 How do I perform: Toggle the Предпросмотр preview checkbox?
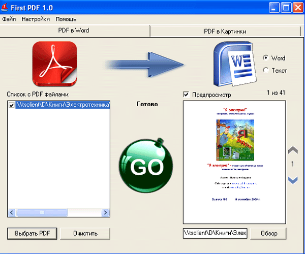coord(186,94)
